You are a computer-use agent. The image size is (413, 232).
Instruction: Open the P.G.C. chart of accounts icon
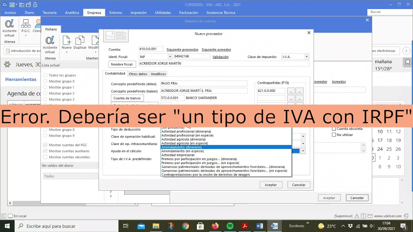(26, 26)
